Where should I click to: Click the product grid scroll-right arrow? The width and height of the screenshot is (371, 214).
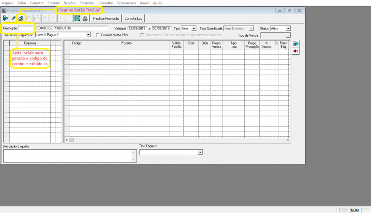[x=288, y=140]
